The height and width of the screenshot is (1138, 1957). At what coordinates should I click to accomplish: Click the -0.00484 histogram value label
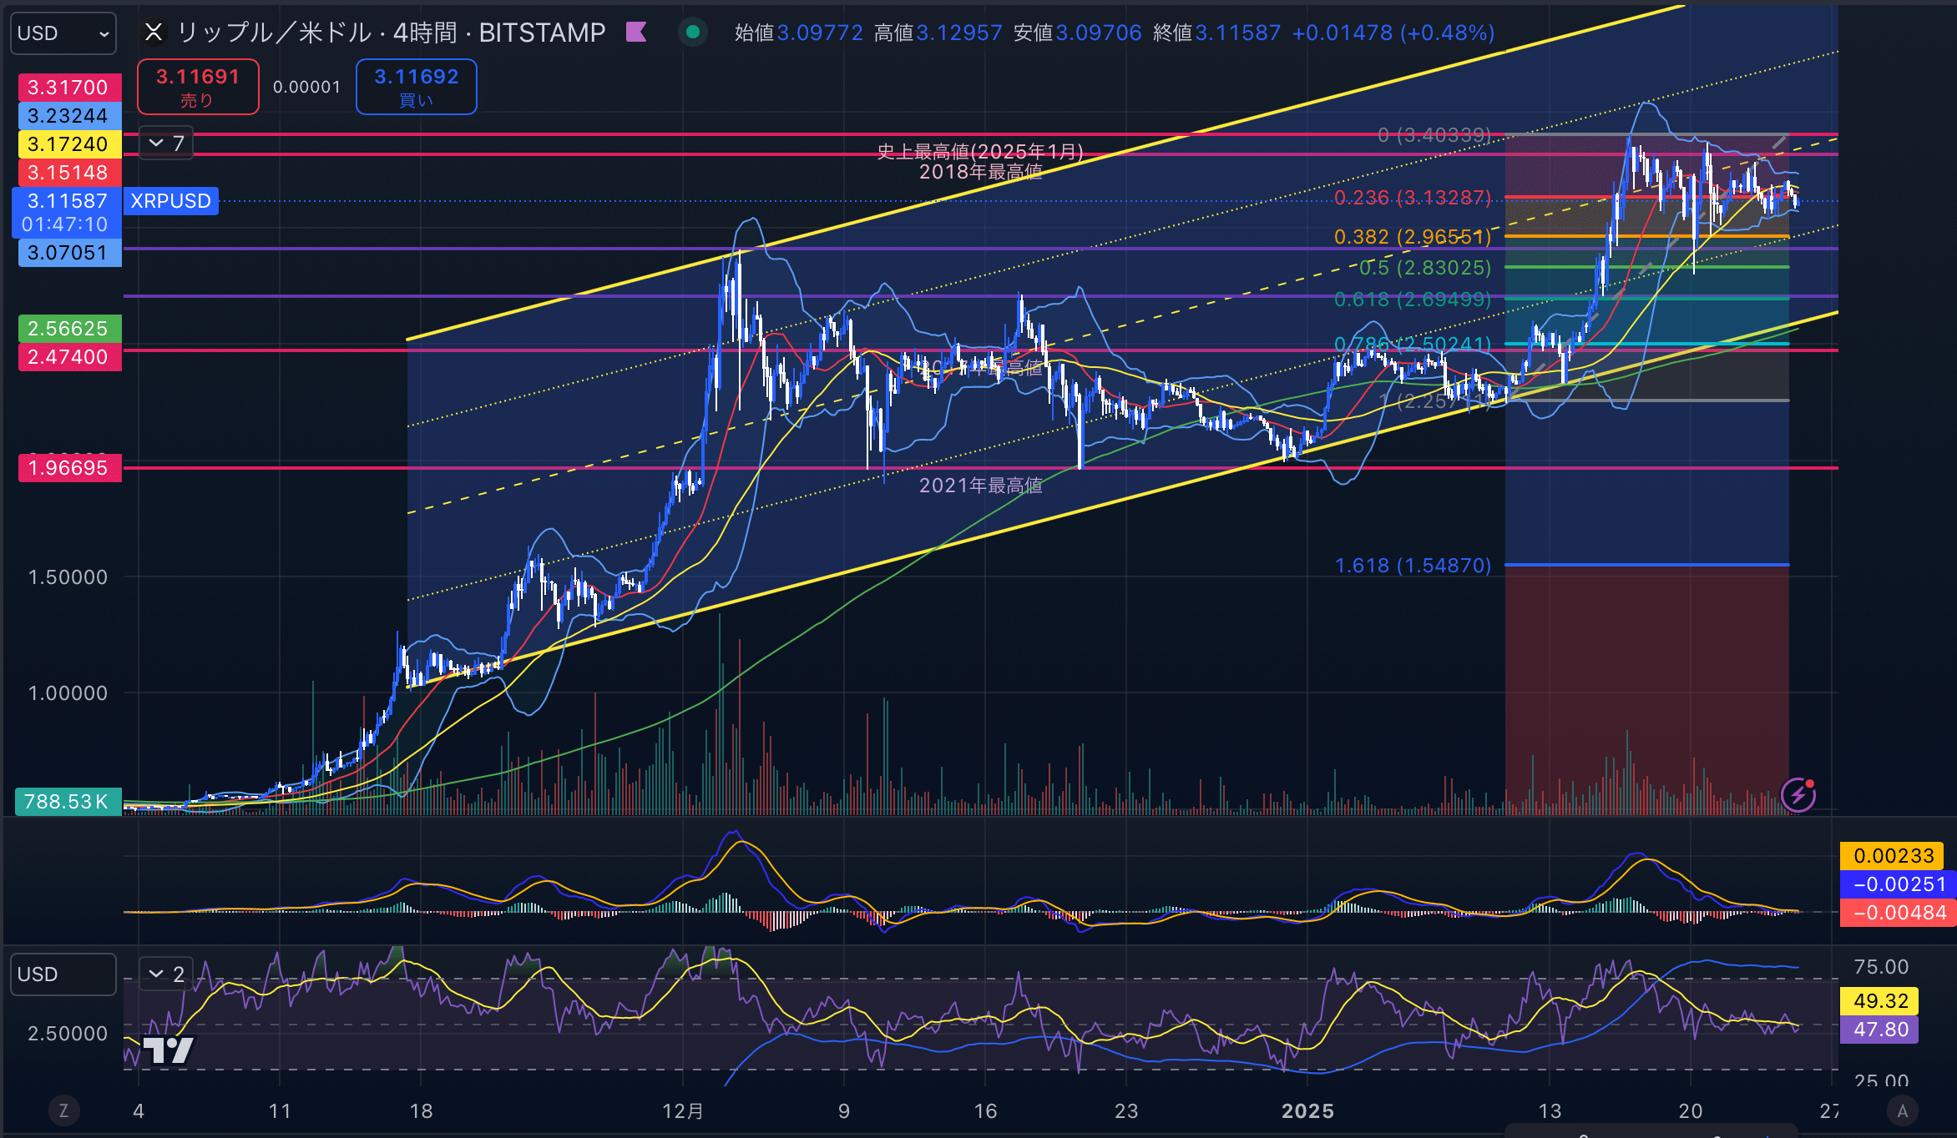point(1899,913)
